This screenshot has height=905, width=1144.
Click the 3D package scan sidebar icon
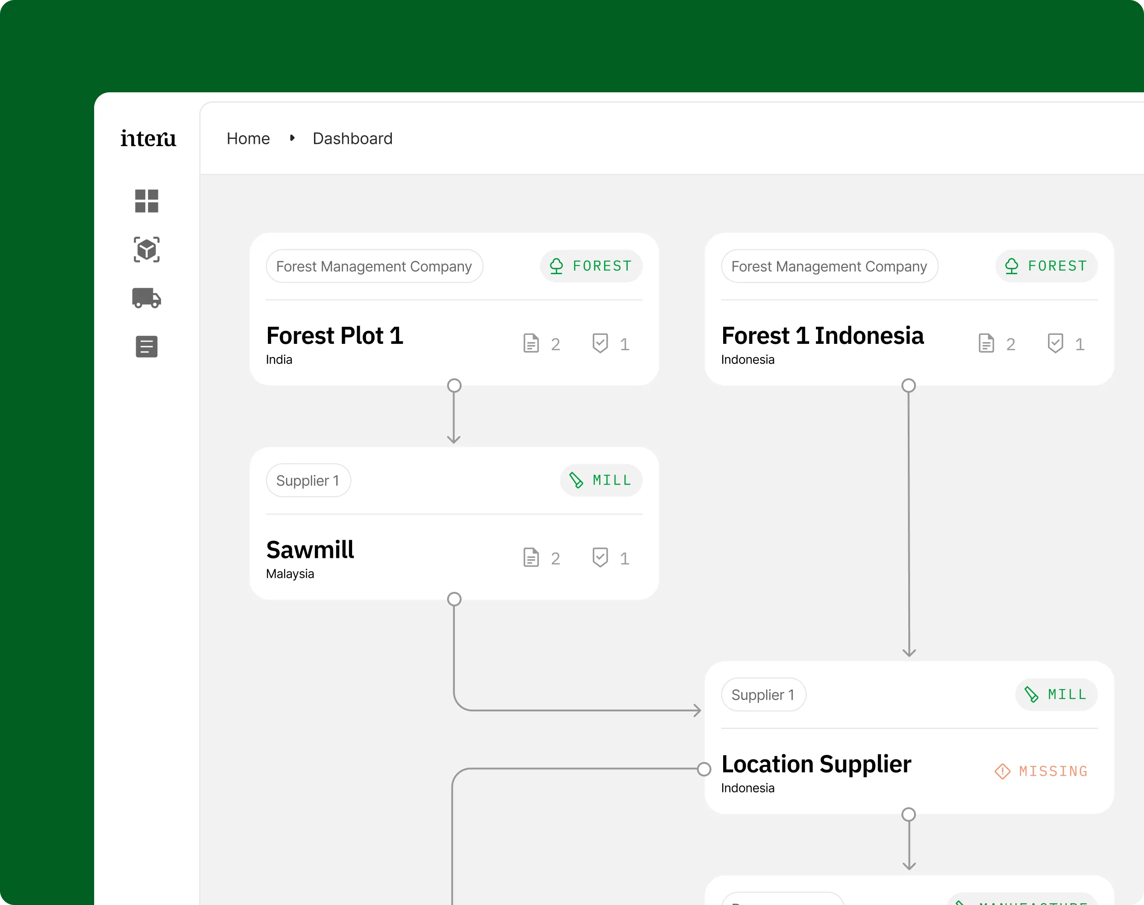146,250
